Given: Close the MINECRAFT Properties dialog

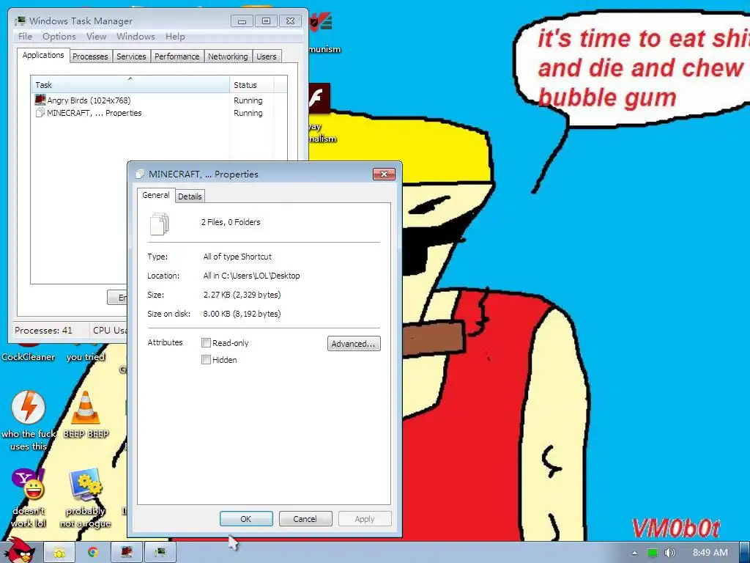Looking at the screenshot, I should (x=384, y=174).
